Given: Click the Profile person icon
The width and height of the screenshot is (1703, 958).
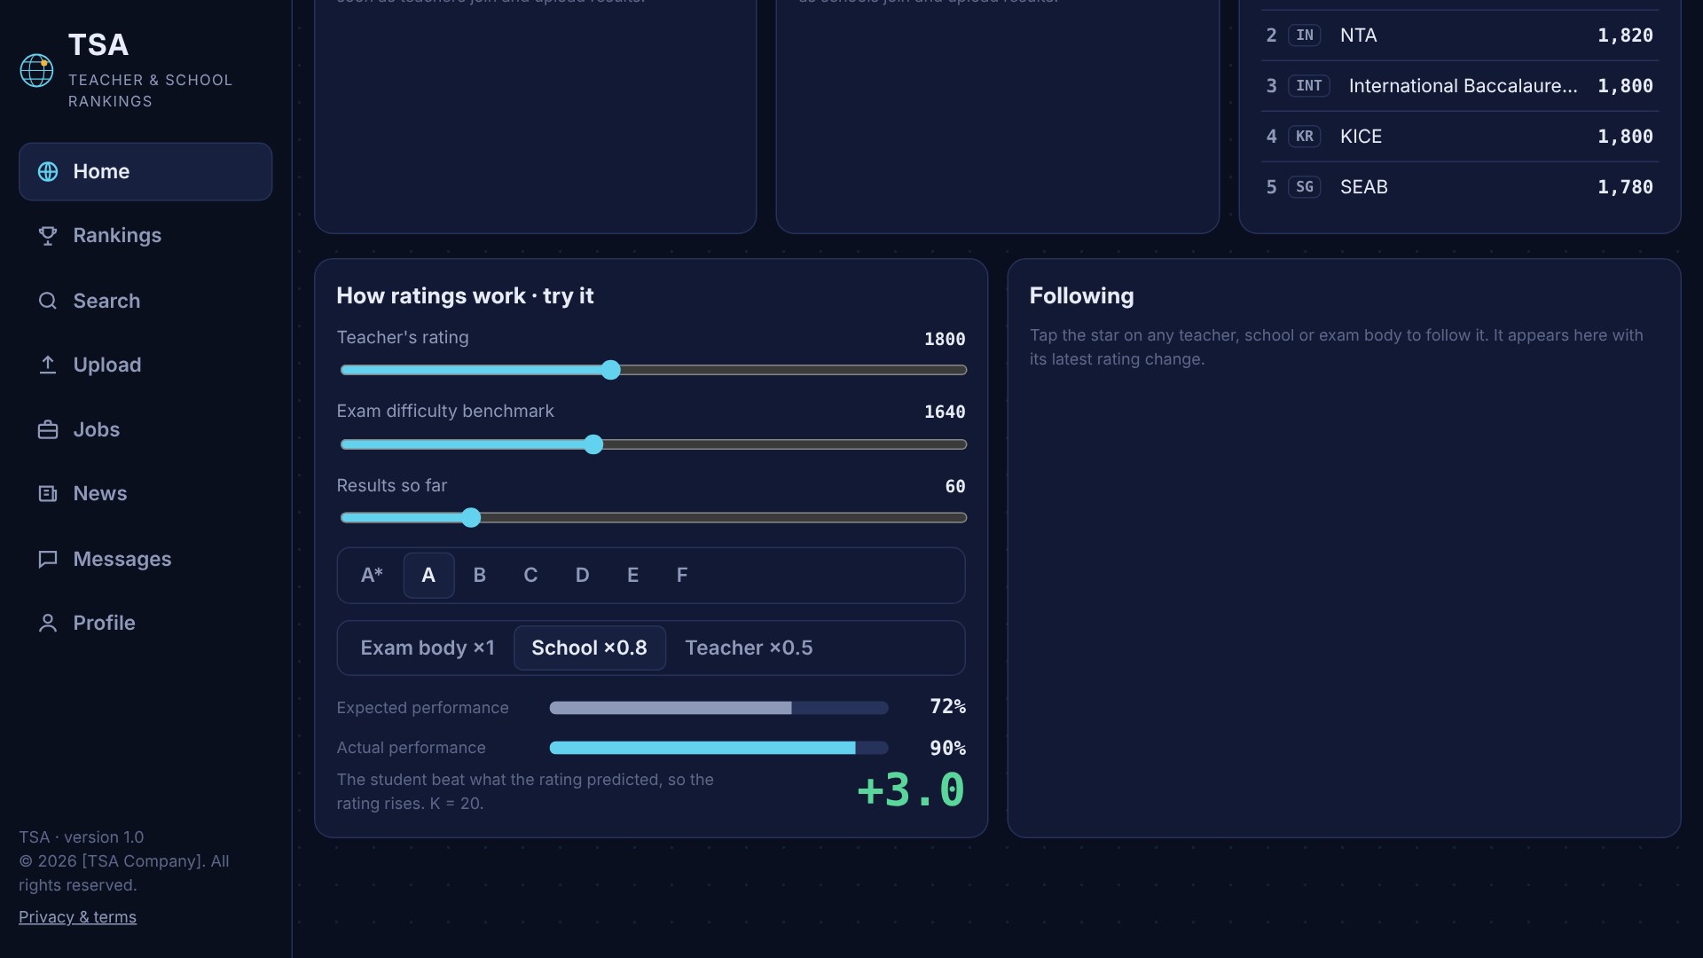Looking at the screenshot, I should pos(48,623).
